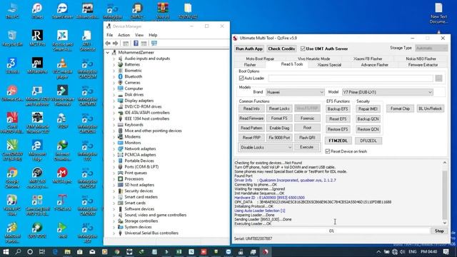Open Task View on the taskbar

[42, 252]
